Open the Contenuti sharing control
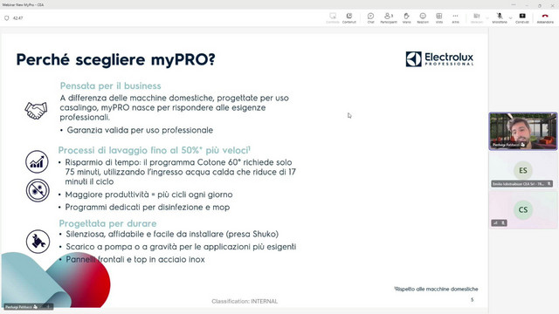This screenshot has width=559, height=314. (x=349, y=18)
